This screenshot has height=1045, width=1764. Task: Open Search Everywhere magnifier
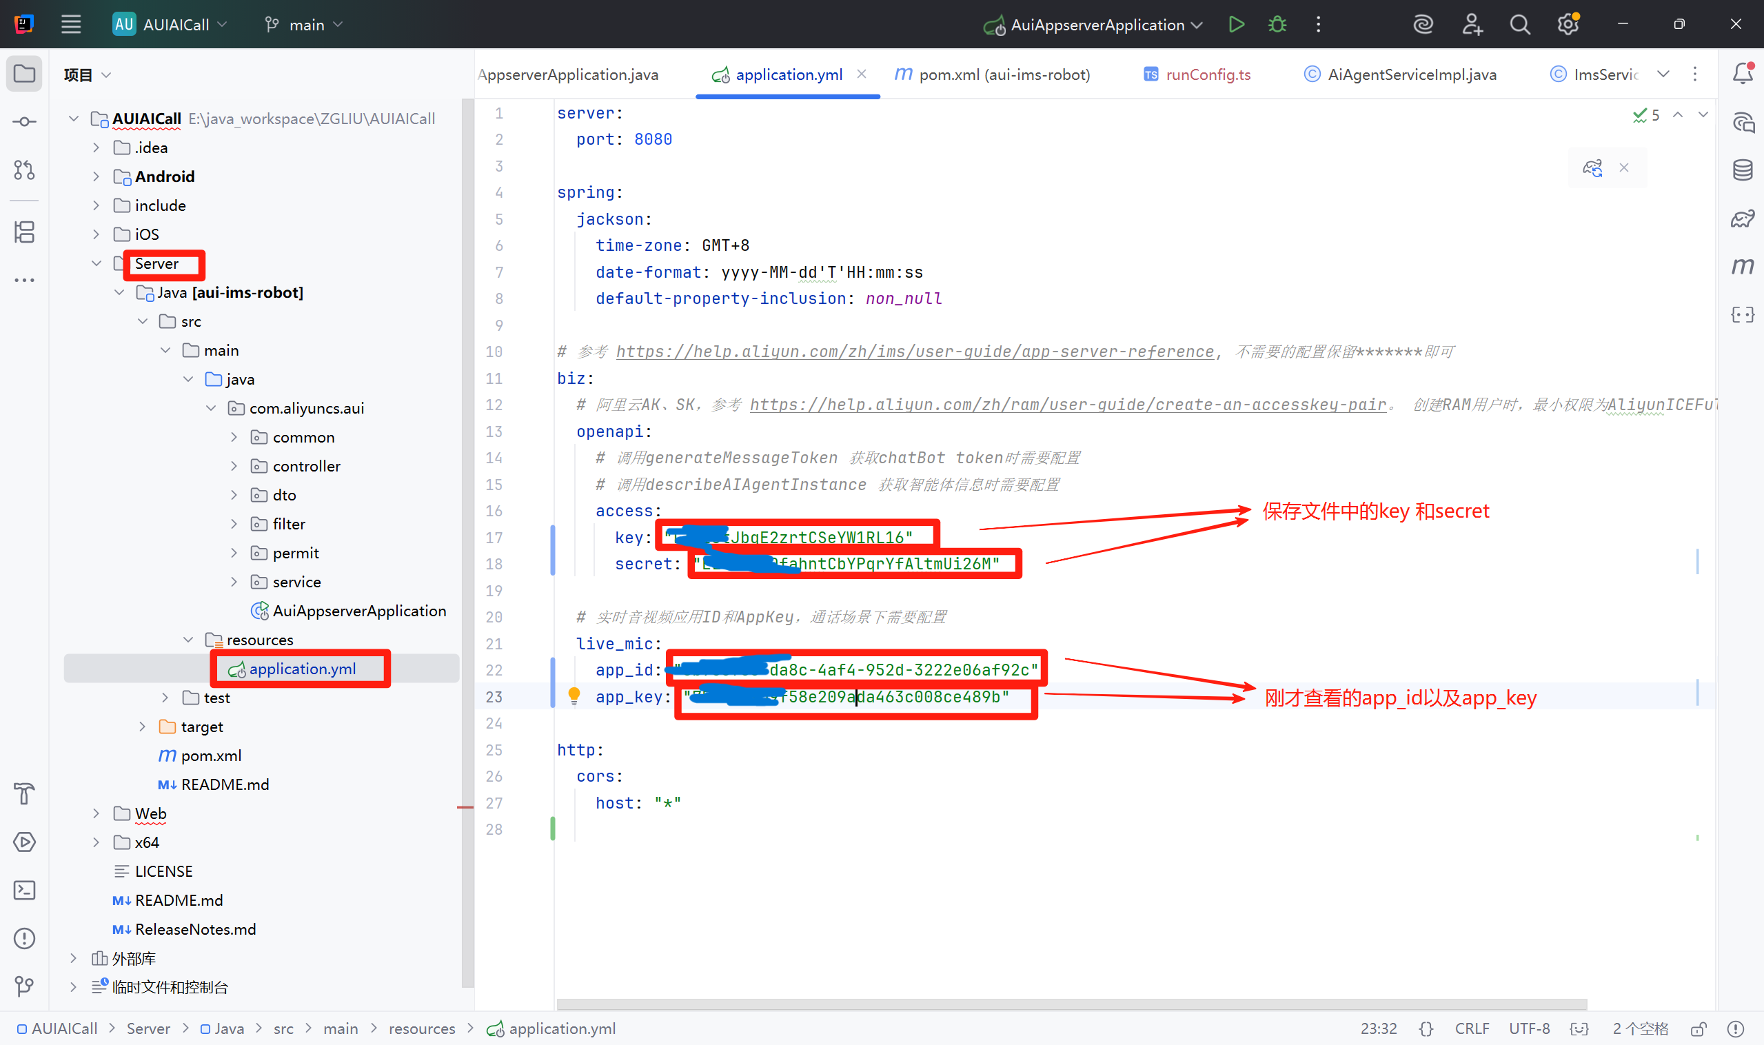coord(1520,25)
